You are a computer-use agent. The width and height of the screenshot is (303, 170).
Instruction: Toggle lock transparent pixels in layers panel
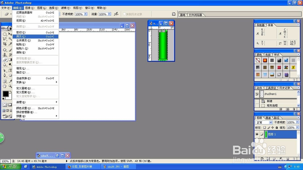coord(265,128)
